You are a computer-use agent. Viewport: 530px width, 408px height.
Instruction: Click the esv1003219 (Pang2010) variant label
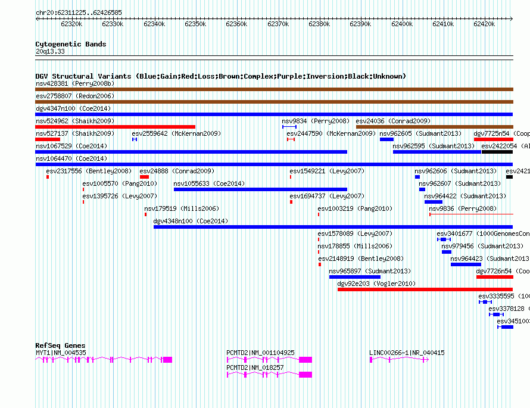(356, 208)
